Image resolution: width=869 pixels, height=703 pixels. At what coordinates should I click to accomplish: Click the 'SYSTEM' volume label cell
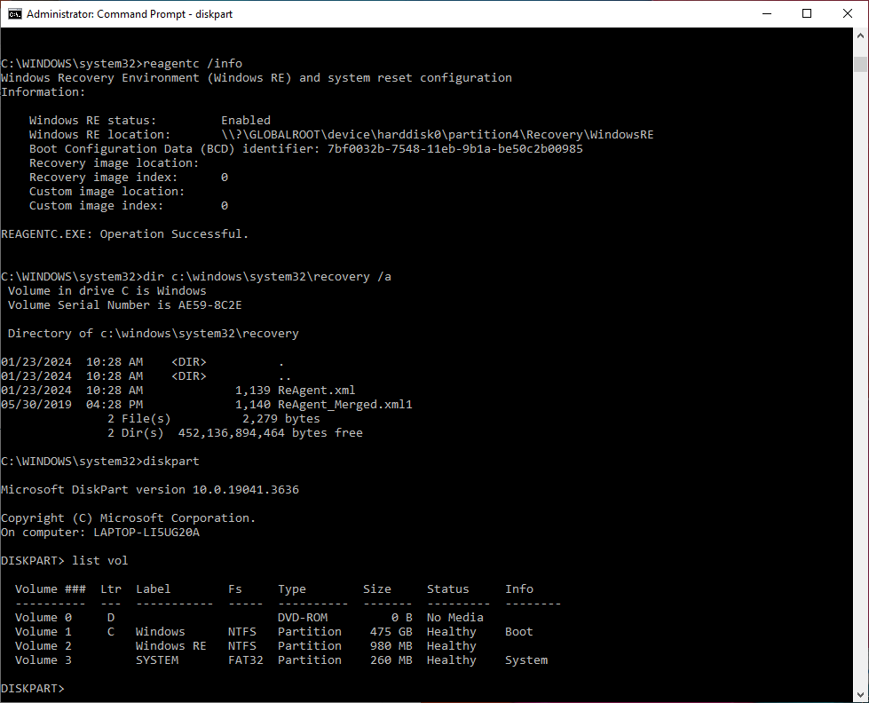click(x=157, y=660)
